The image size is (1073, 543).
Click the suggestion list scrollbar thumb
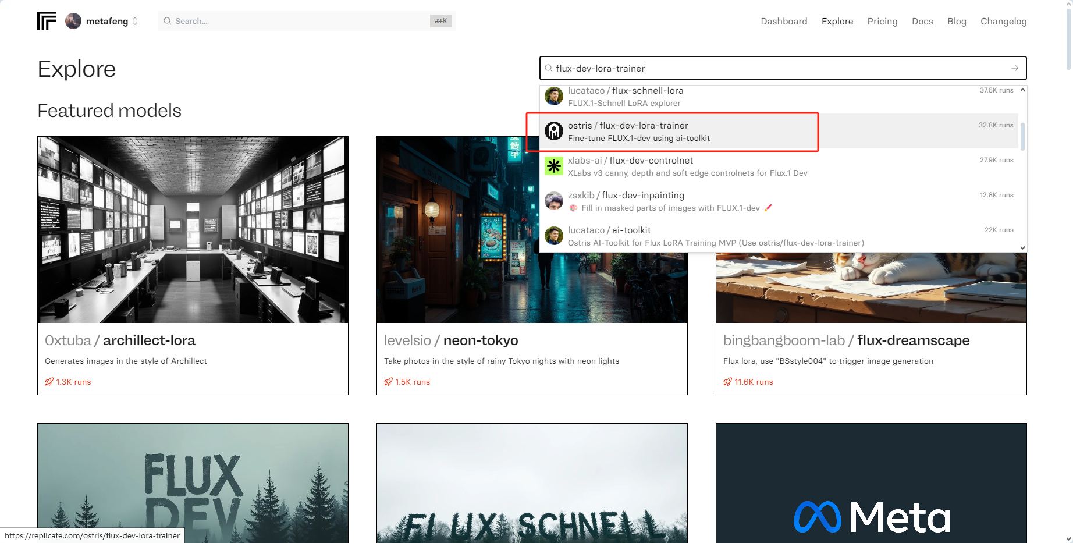(1022, 136)
